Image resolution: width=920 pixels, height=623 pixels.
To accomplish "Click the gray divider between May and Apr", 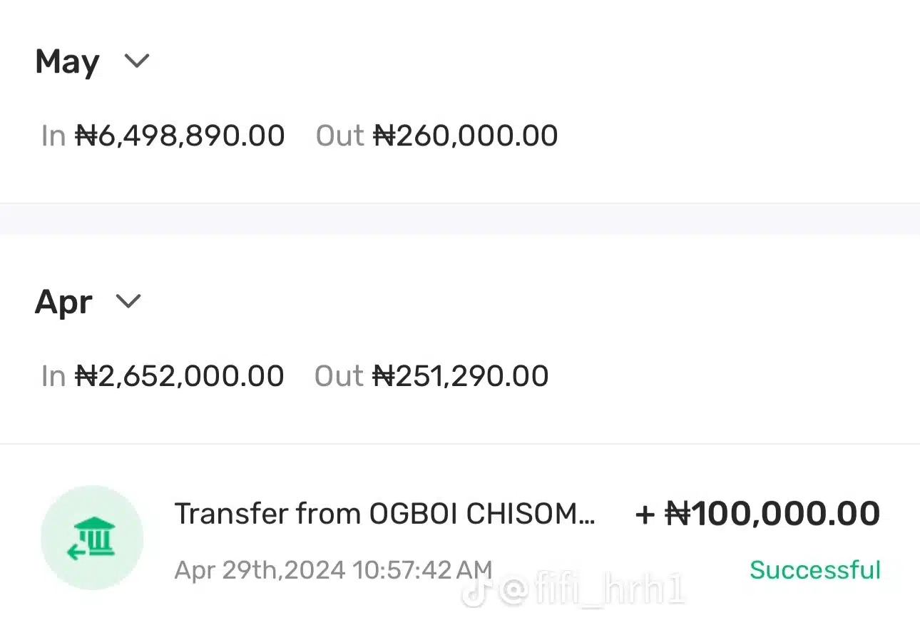I will [x=460, y=219].
